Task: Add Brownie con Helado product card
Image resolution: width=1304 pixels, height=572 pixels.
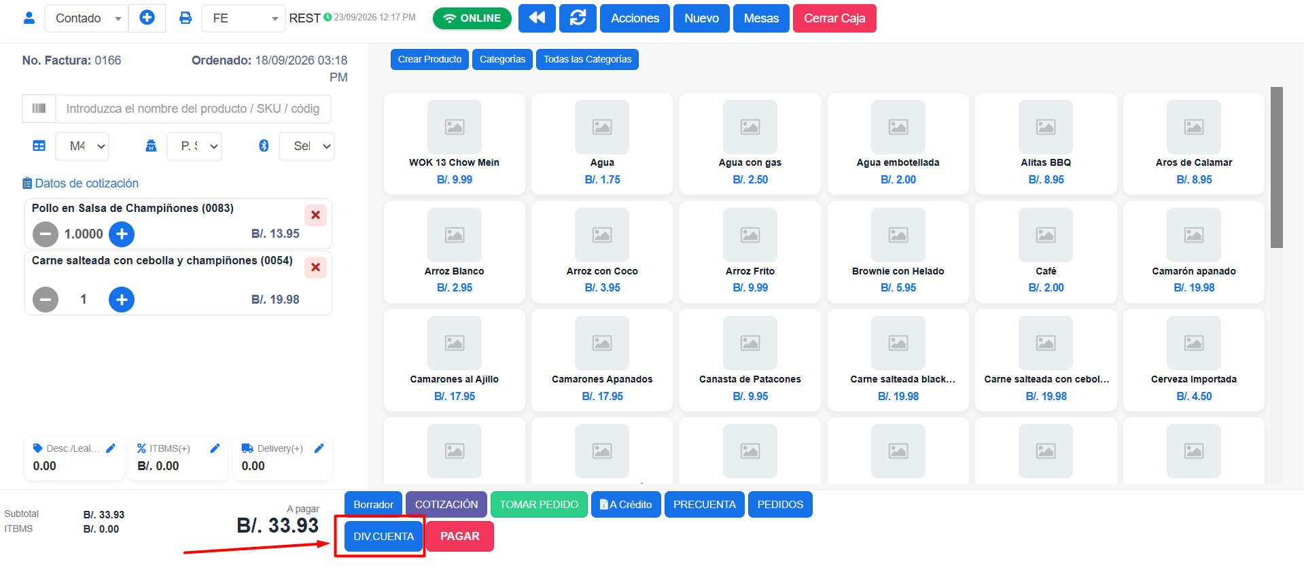Action: [898, 251]
